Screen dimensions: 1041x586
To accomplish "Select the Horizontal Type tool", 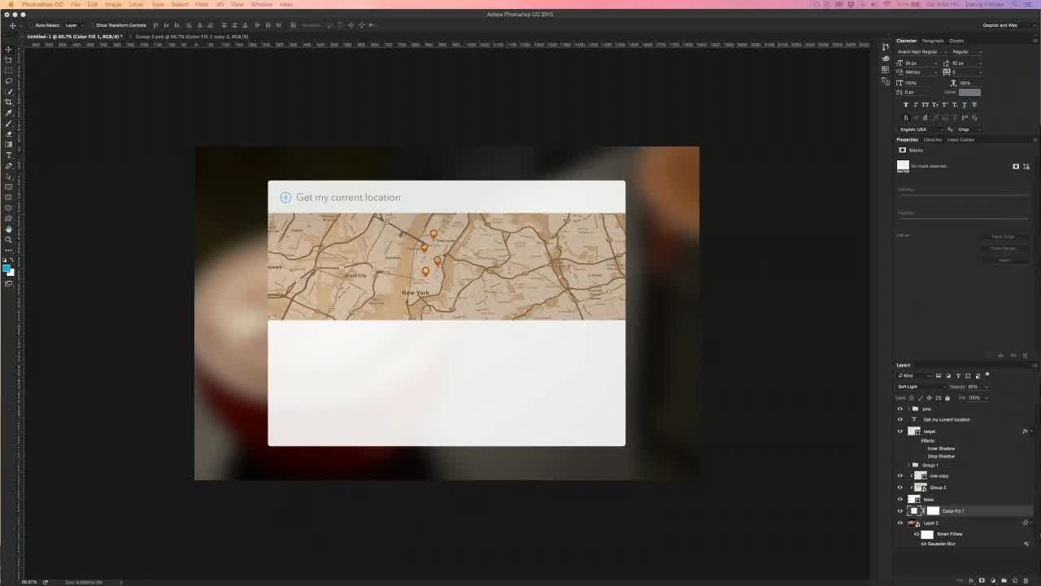I will (9, 155).
